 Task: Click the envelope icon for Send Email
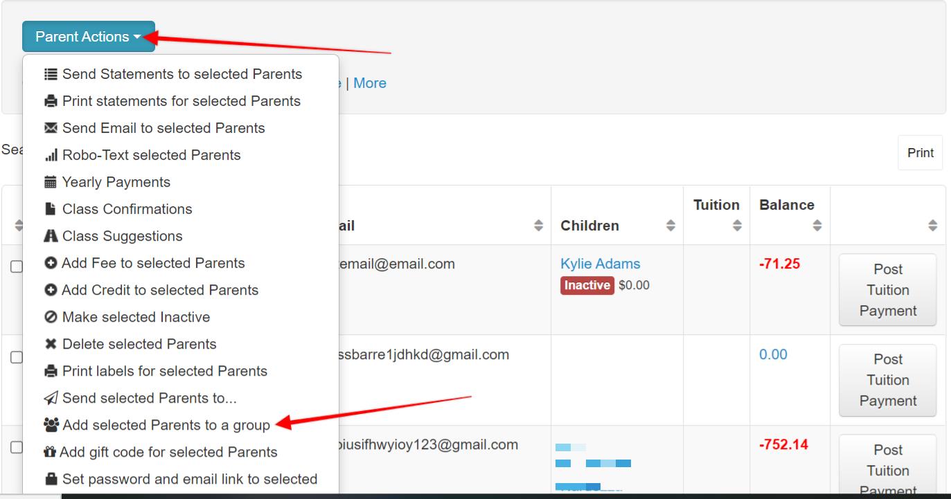pyautogui.click(x=51, y=129)
